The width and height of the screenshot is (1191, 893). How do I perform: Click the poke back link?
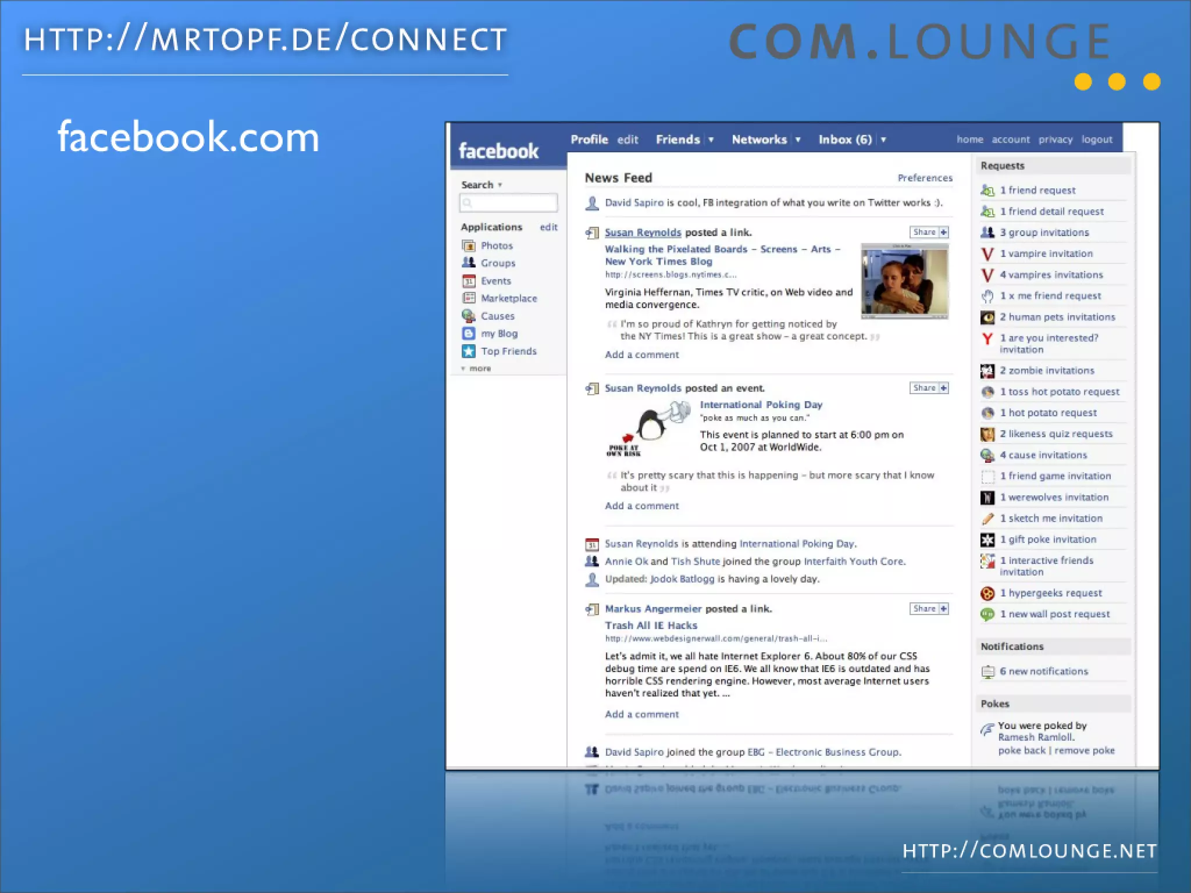pyautogui.click(x=1022, y=751)
